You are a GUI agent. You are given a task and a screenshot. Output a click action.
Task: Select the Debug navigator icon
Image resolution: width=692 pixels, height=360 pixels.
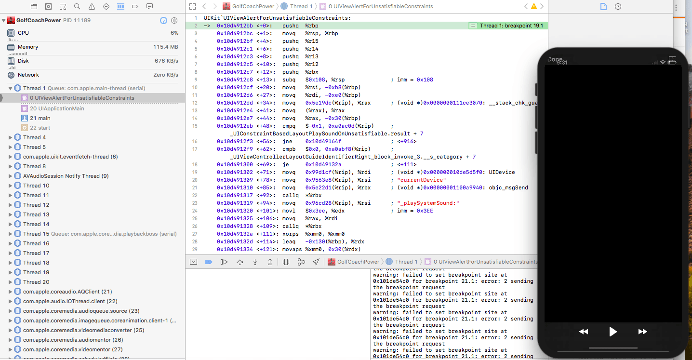[120, 6]
